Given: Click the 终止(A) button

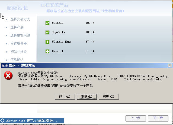Looking at the screenshot, I should [x=65, y=97].
